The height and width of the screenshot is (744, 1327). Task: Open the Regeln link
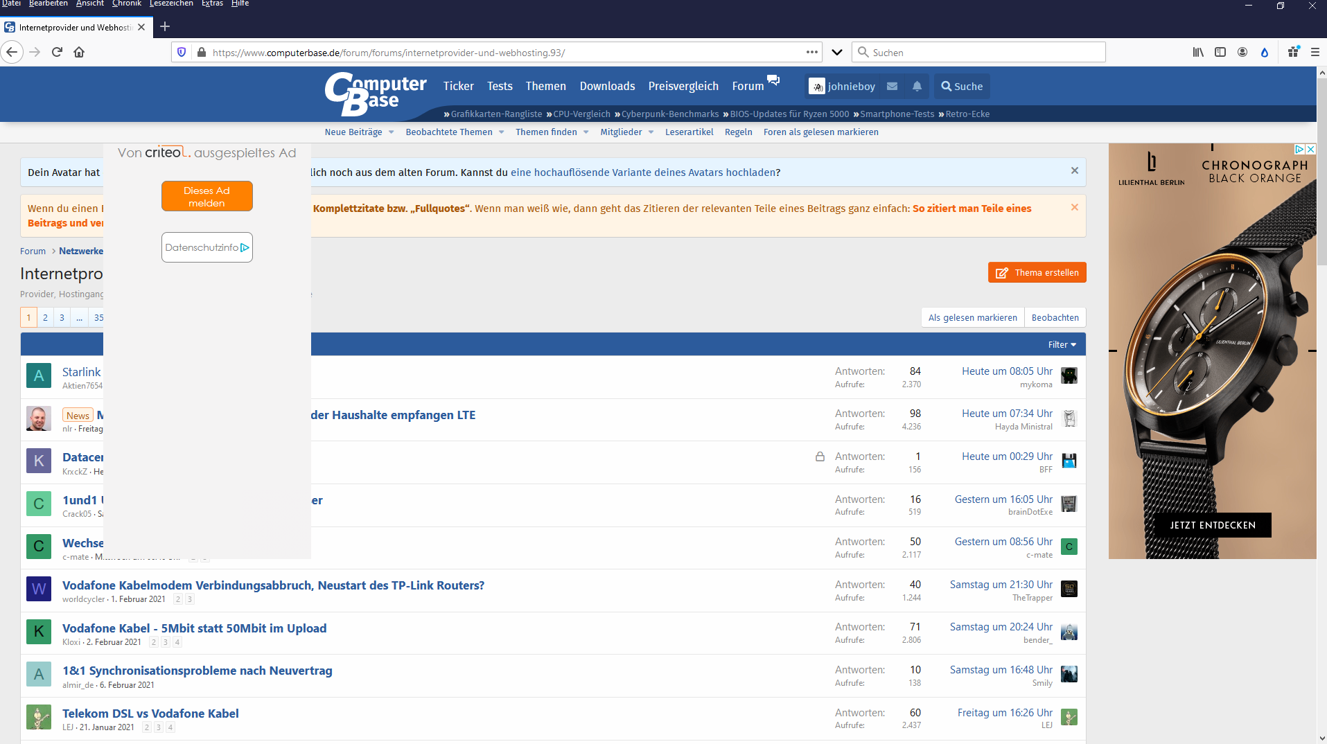point(738,132)
